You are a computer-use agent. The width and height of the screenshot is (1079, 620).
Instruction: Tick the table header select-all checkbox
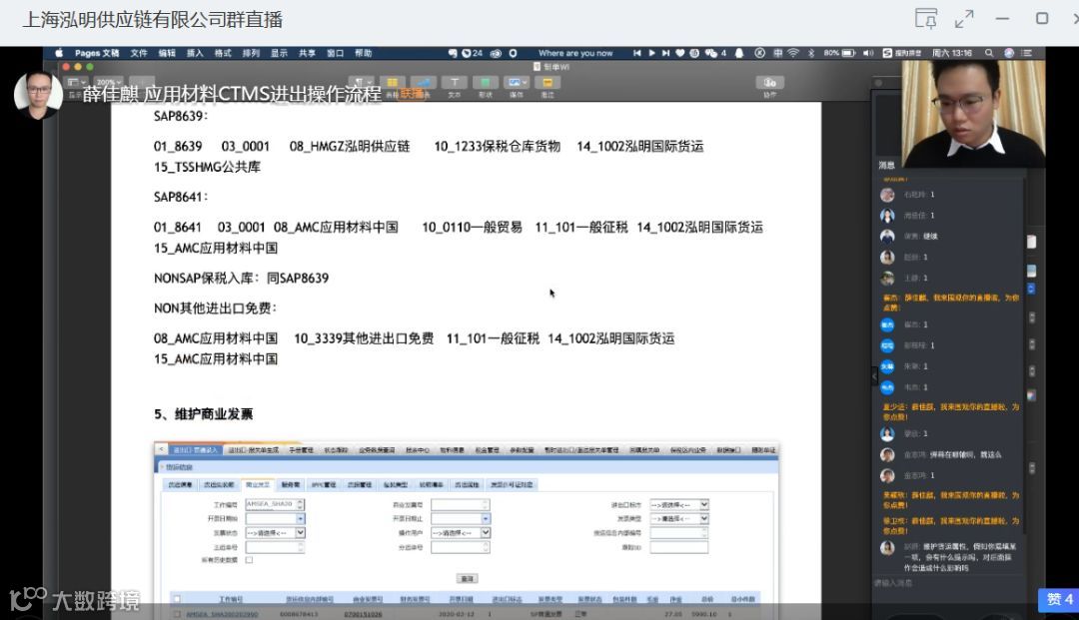177,599
